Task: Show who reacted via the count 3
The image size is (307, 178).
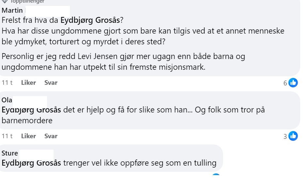Action: (285, 136)
